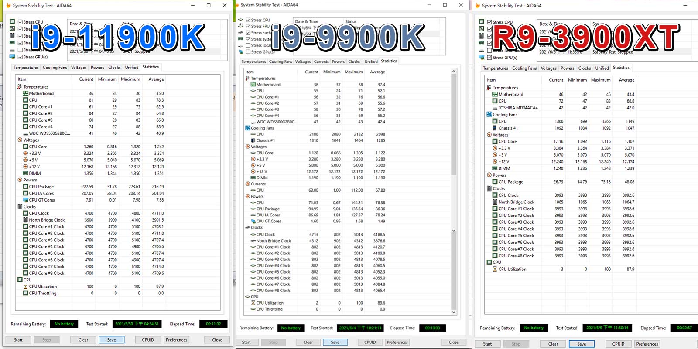Toggle Stress FPU checkbox in i9-9900K window
This screenshot has width=698, height=349.
point(248,26)
